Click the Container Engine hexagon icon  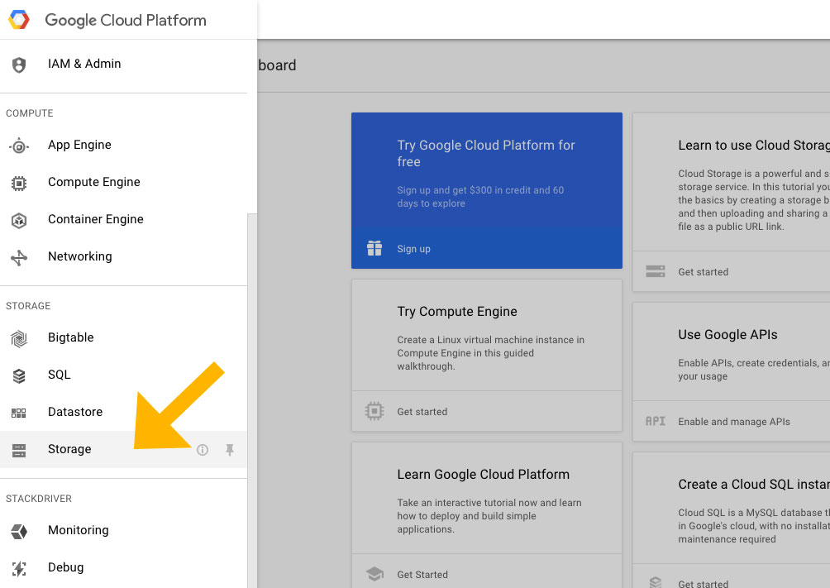[19, 220]
